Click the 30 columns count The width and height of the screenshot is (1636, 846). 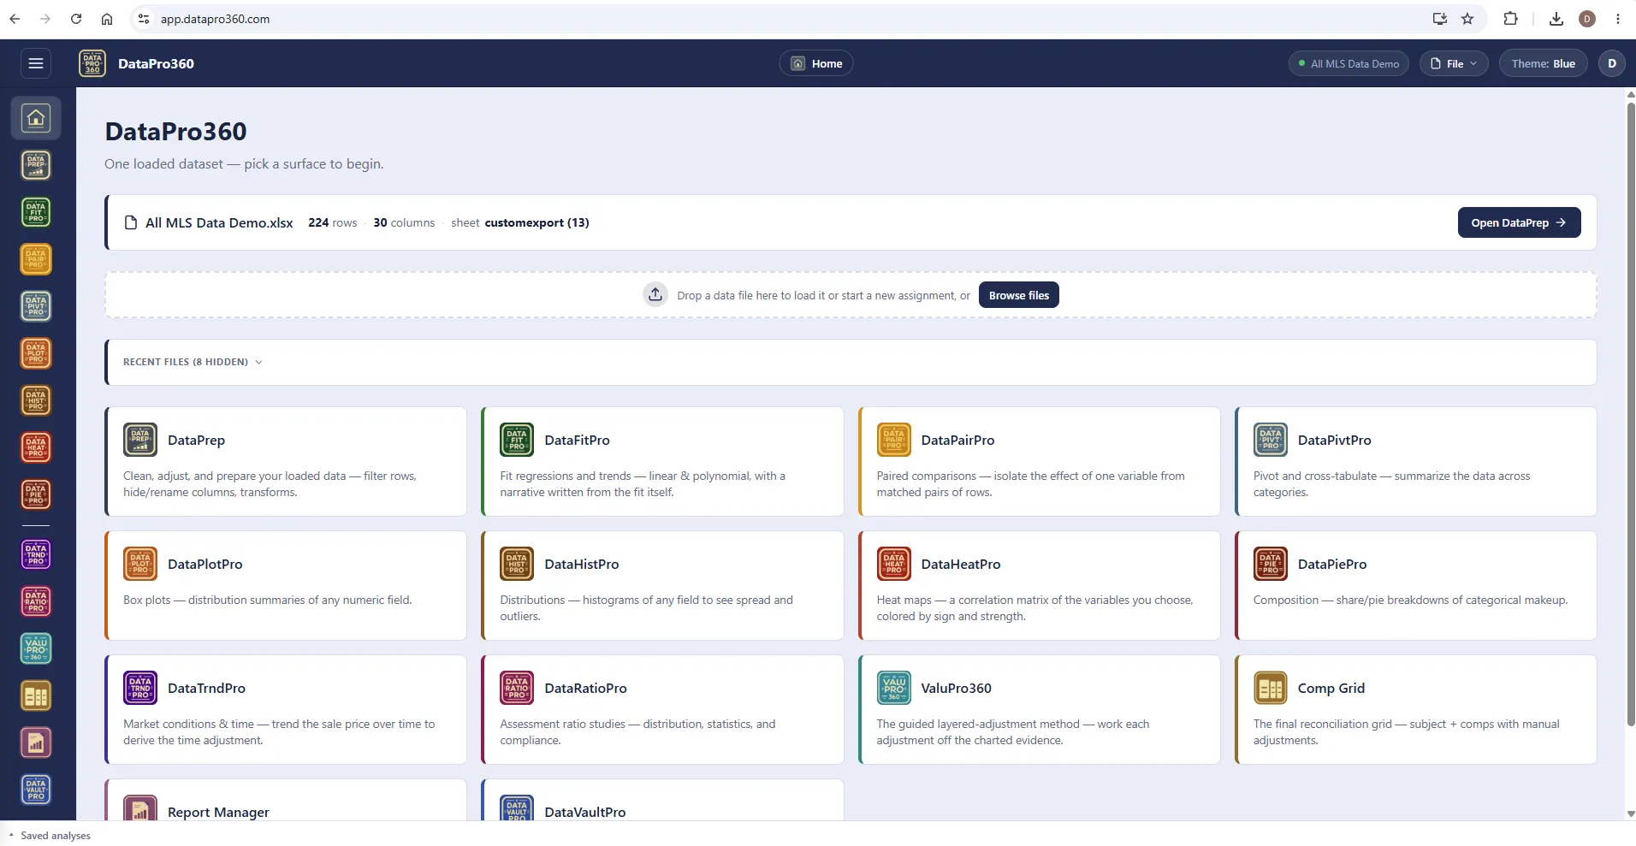pyautogui.click(x=404, y=222)
